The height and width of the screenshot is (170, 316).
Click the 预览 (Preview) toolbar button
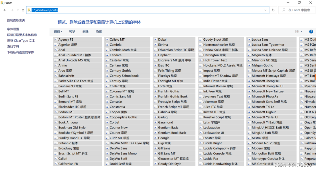pyautogui.click(x=72, y=32)
